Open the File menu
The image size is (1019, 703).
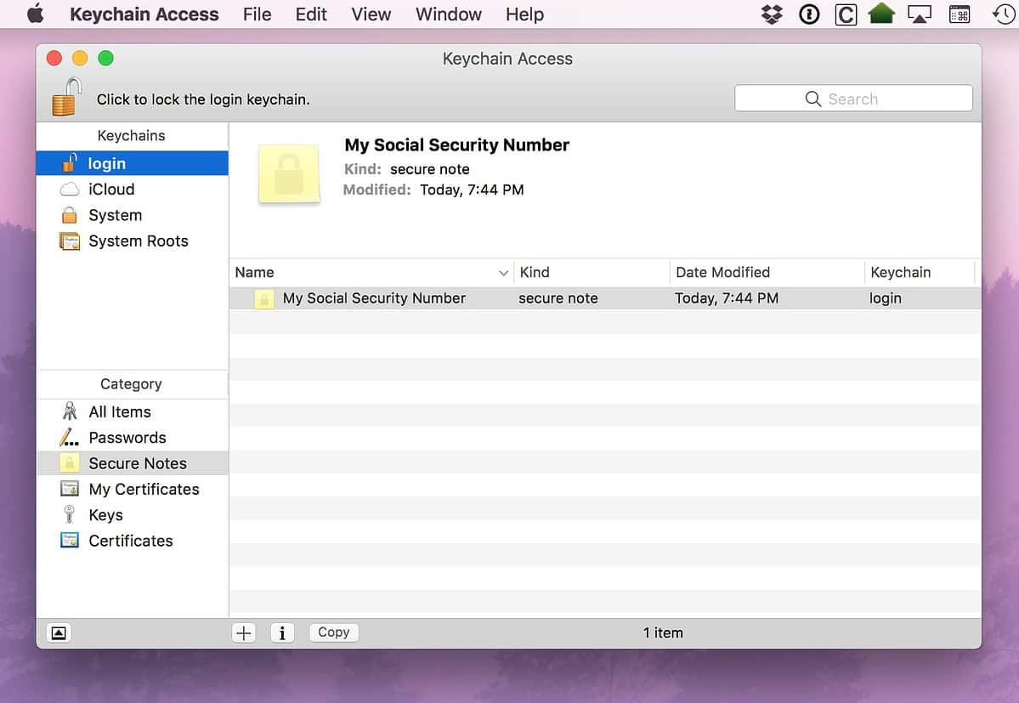(x=257, y=14)
